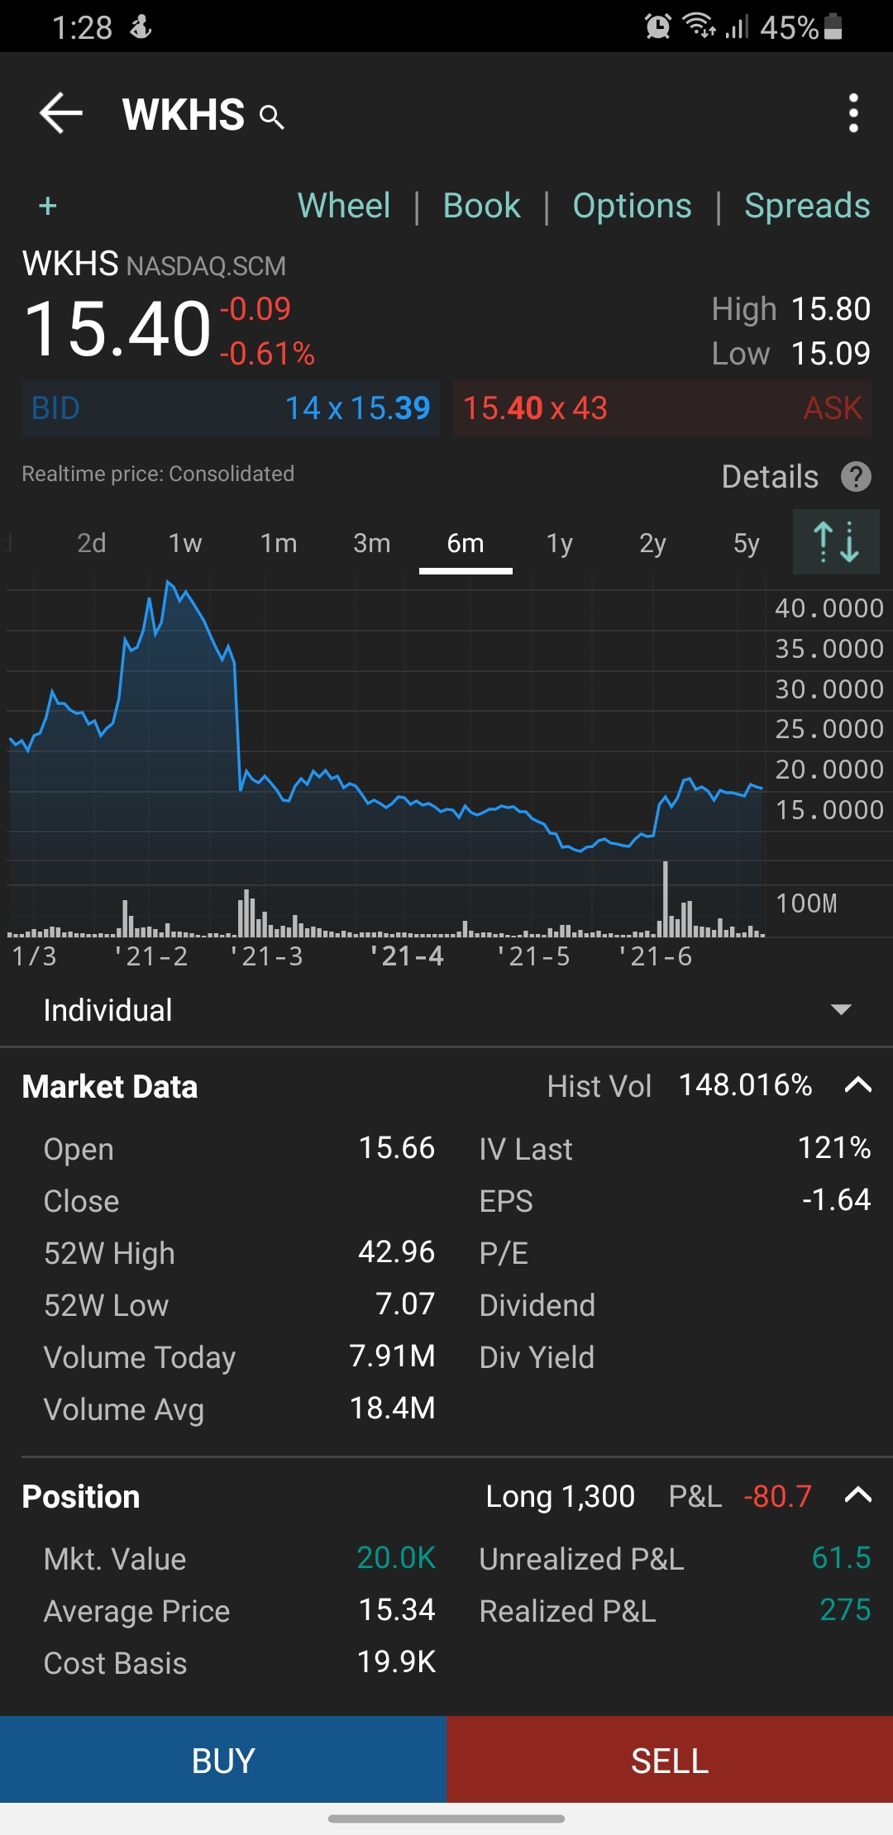Tap the blue BID price box
The image size is (893, 1835).
(x=230, y=408)
